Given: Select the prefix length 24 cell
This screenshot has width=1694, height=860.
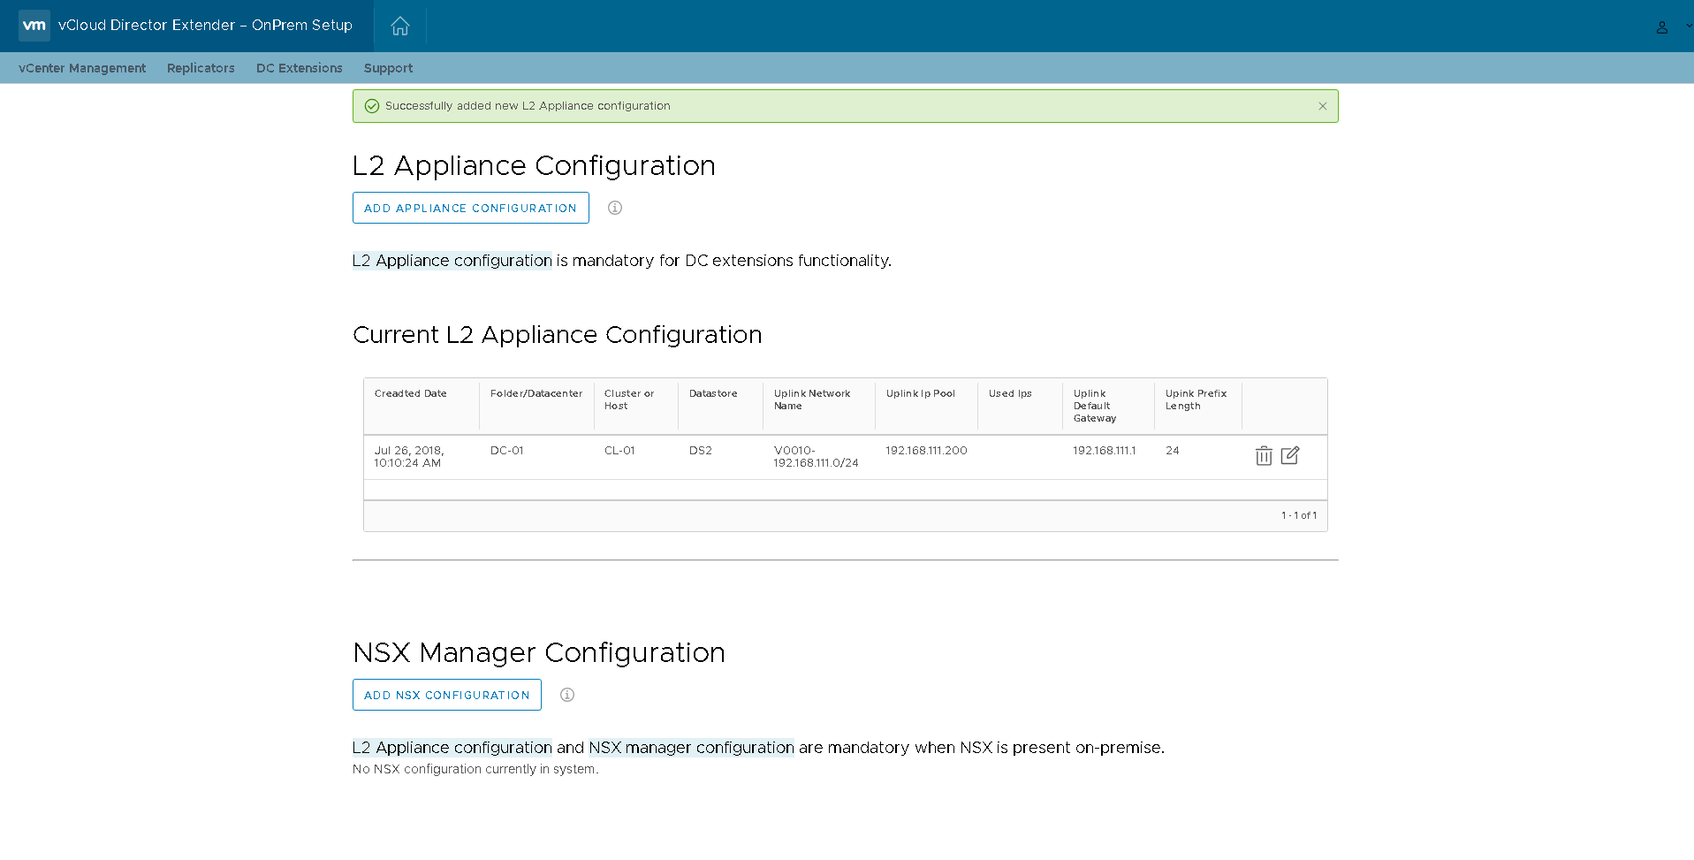Looking at the screenshot, I should 1173,451.
